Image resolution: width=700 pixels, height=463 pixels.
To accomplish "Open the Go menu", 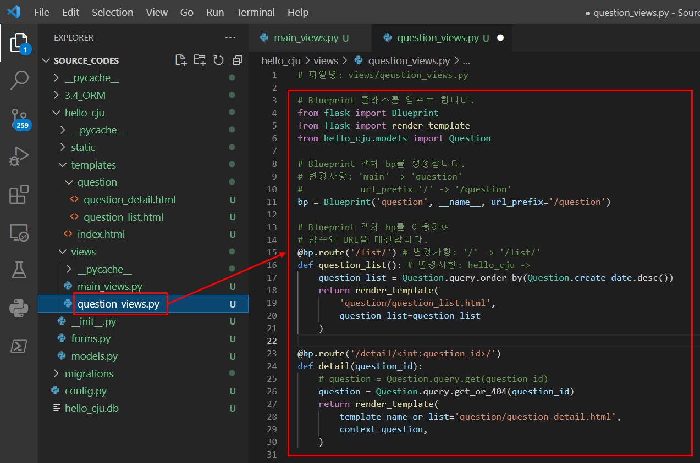I will [187, 12].
